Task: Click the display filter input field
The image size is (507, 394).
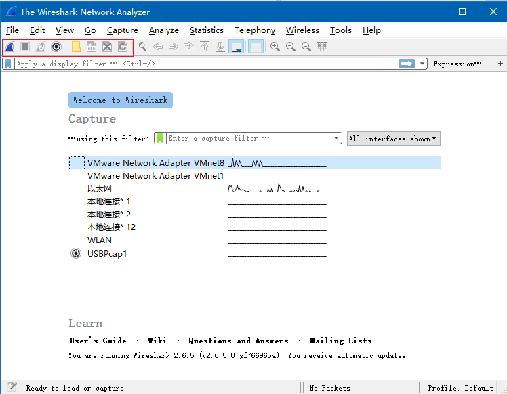Action: click(206, 64)
